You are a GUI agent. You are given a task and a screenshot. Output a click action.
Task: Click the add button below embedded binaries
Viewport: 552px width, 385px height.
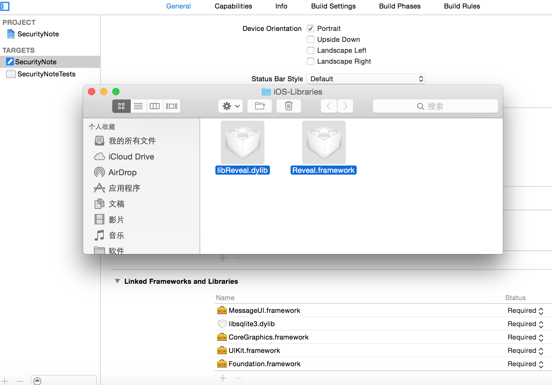tap(223, 258)
